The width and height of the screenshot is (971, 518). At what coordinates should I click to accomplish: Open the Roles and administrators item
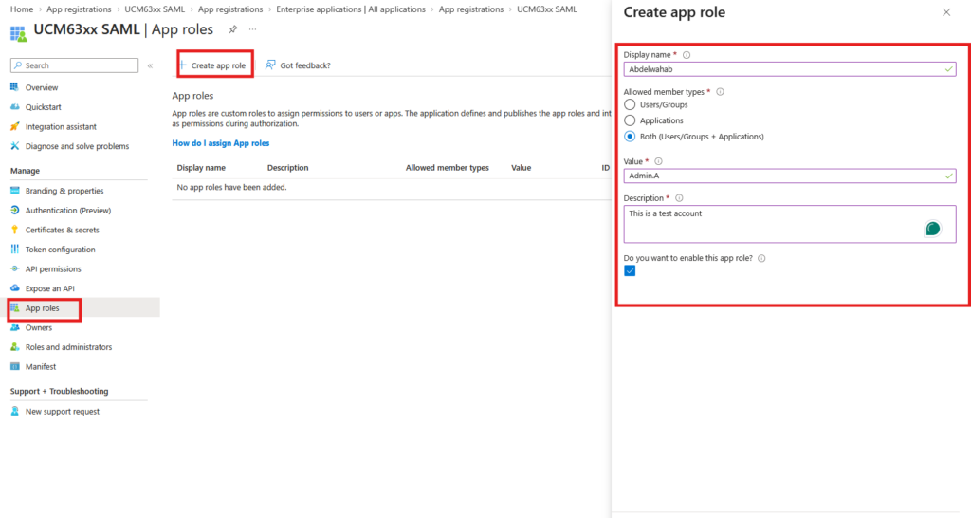(68, 347)
